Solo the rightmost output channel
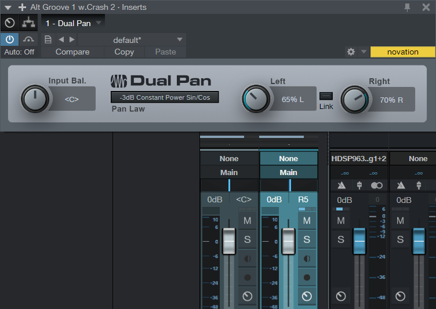This screenshot has width=436, height=309. (400, 239)
